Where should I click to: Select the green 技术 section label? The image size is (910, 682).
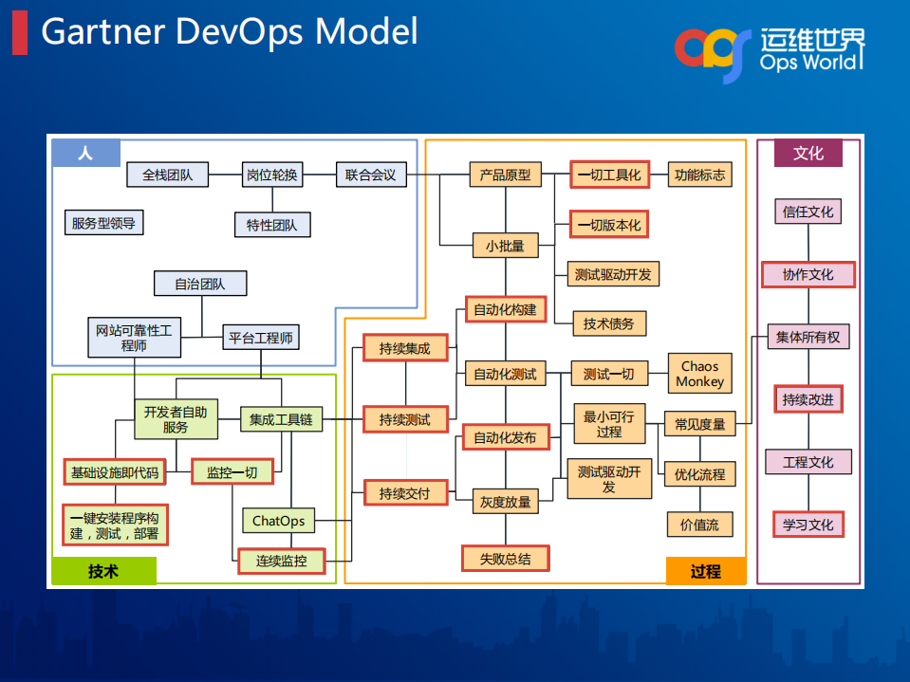(x=103, y=571)
